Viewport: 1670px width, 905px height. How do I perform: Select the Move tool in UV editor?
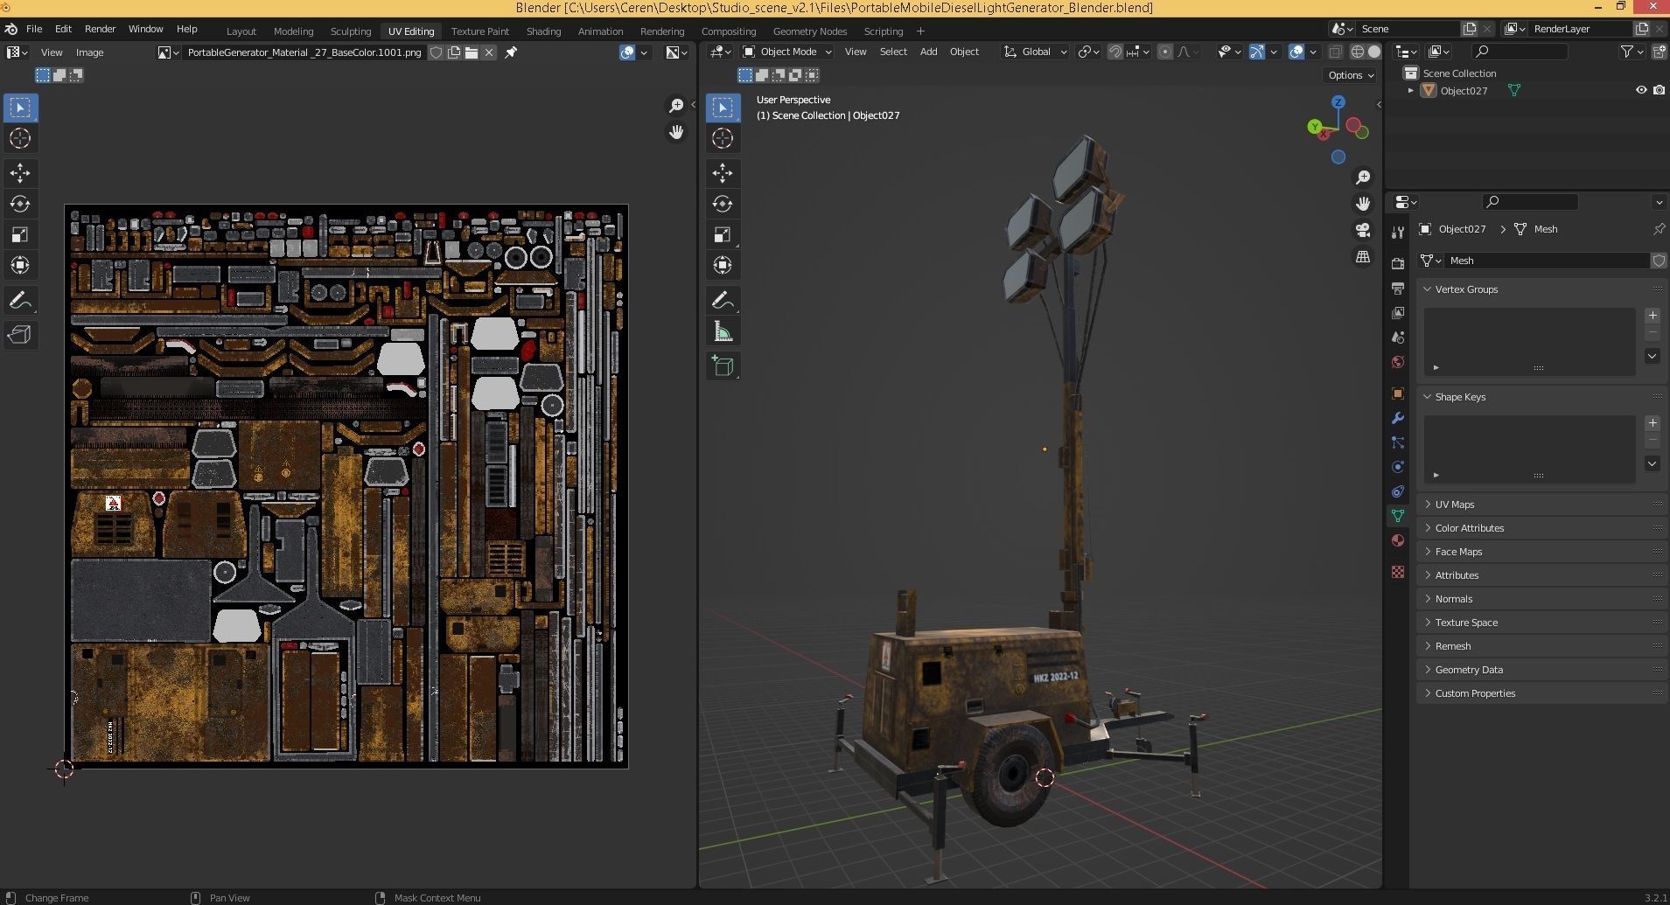click(x=20, y=173)
